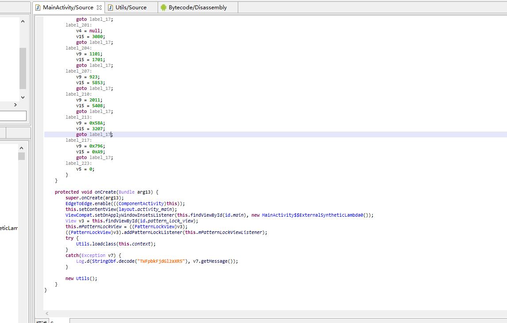Viewport: 507px width, 323px height.
Task: Click the up arrow of upper-left panel scrollbar
Action: tap(23, 21)
